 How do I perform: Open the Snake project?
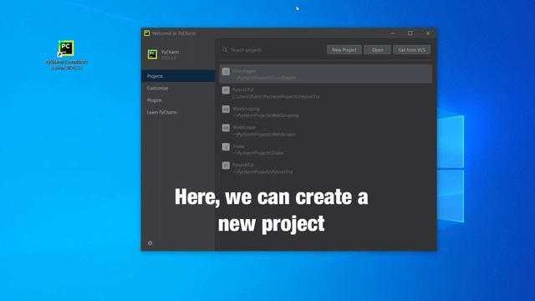pyautogui.click(x=326, y=150)
